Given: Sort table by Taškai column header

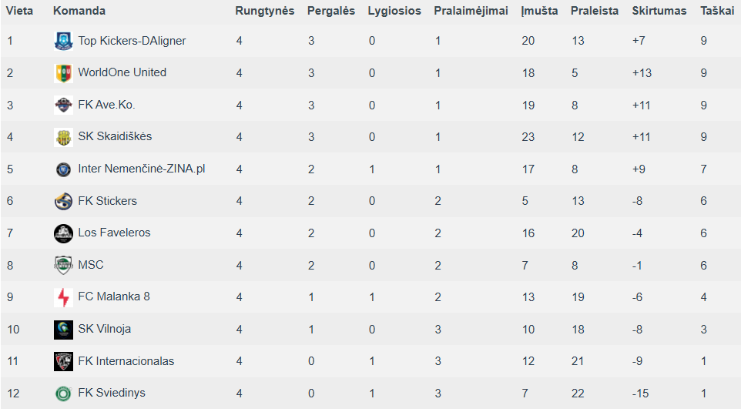Looking at the screenshot, I should pos(717,11).
